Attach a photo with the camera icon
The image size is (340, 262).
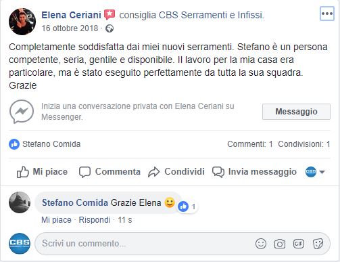280,244
